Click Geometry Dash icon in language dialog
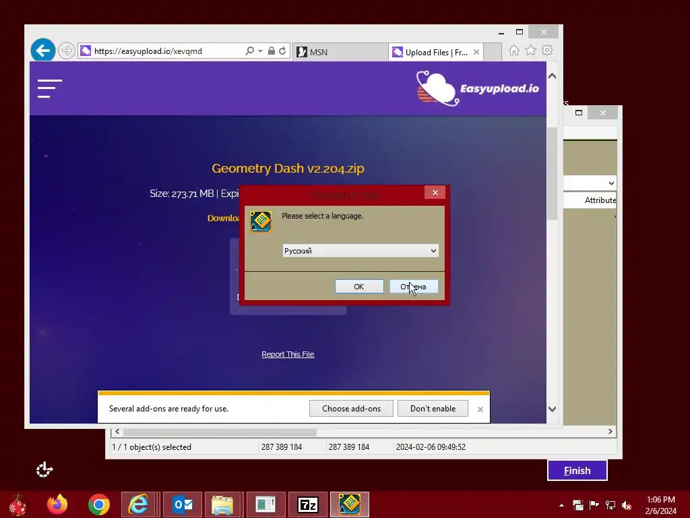 coord(261,221)
